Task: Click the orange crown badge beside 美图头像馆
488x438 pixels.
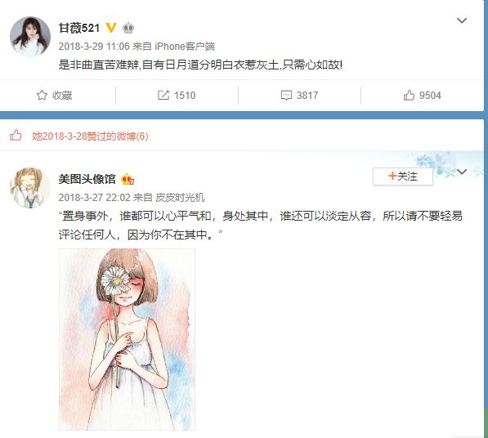Action: [128, 179]
